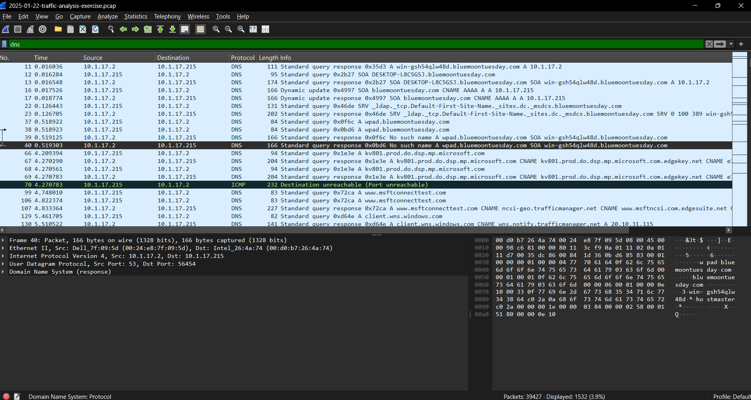This screenshot has width=751, height=400.
Task: Toggle packet list coloring rules
Action: pyautogui.click(x=200, y=29)
